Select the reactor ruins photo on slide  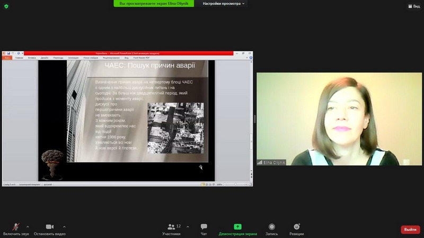pos(175,128)
